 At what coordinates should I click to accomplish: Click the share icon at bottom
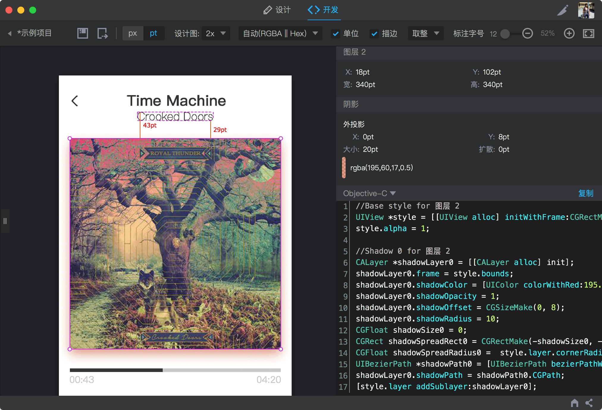(x=589, y=403)
